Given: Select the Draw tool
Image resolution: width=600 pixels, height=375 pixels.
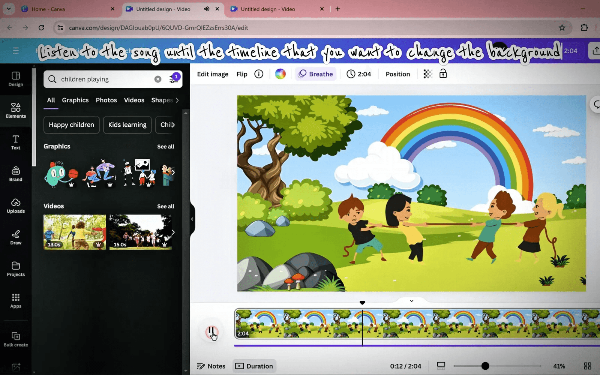Looking at the screenshot, I should click(x=16, y=237).
